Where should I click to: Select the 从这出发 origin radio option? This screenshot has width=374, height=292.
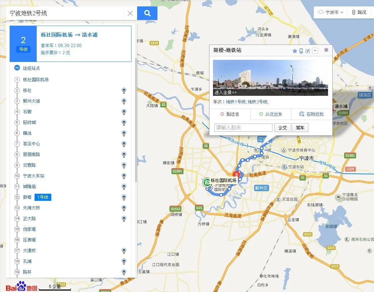coord(261,114)
